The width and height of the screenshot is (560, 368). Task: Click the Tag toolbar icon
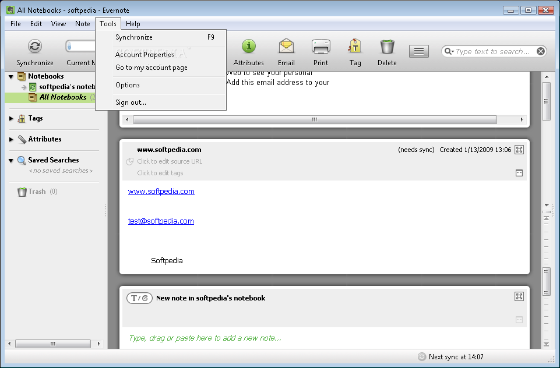[355, 46]
